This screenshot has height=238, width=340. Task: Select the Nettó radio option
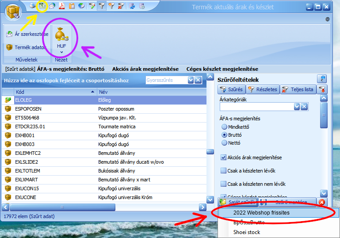click(x=224, y=143)
